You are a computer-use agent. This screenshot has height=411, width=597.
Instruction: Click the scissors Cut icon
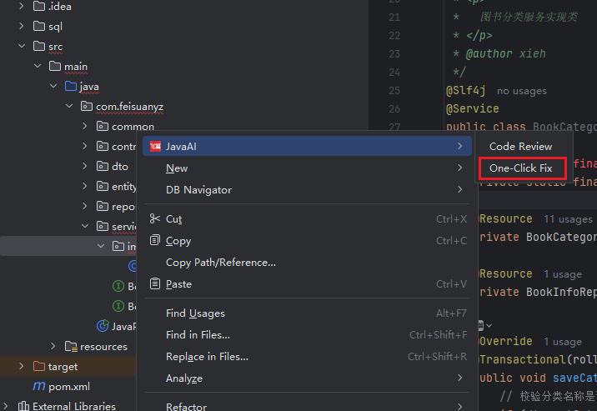pos(155,218)
